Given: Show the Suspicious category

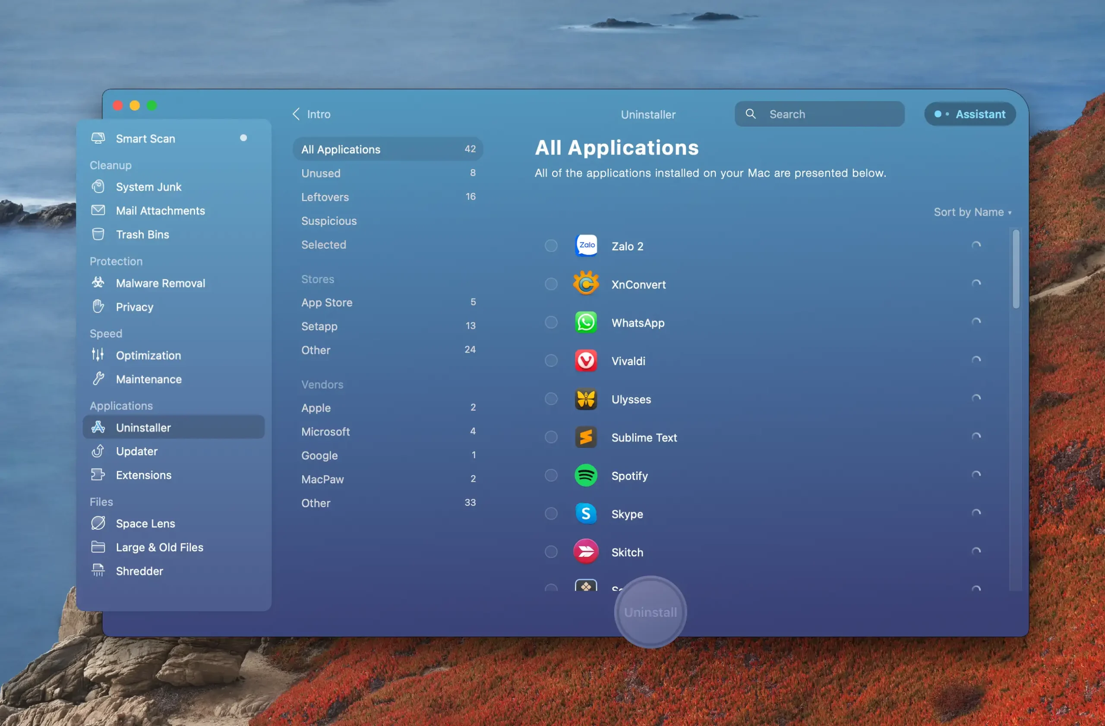Looking at the screenshot, I should pos(388,221).
